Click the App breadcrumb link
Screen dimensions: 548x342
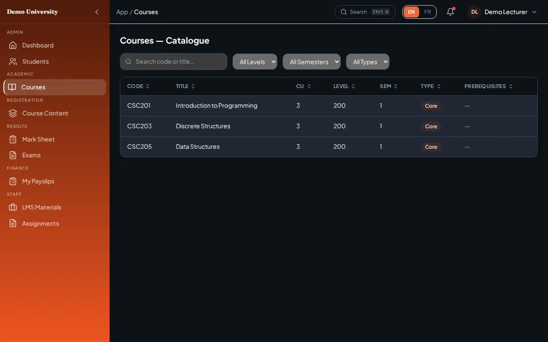click(x=122, y=12)
